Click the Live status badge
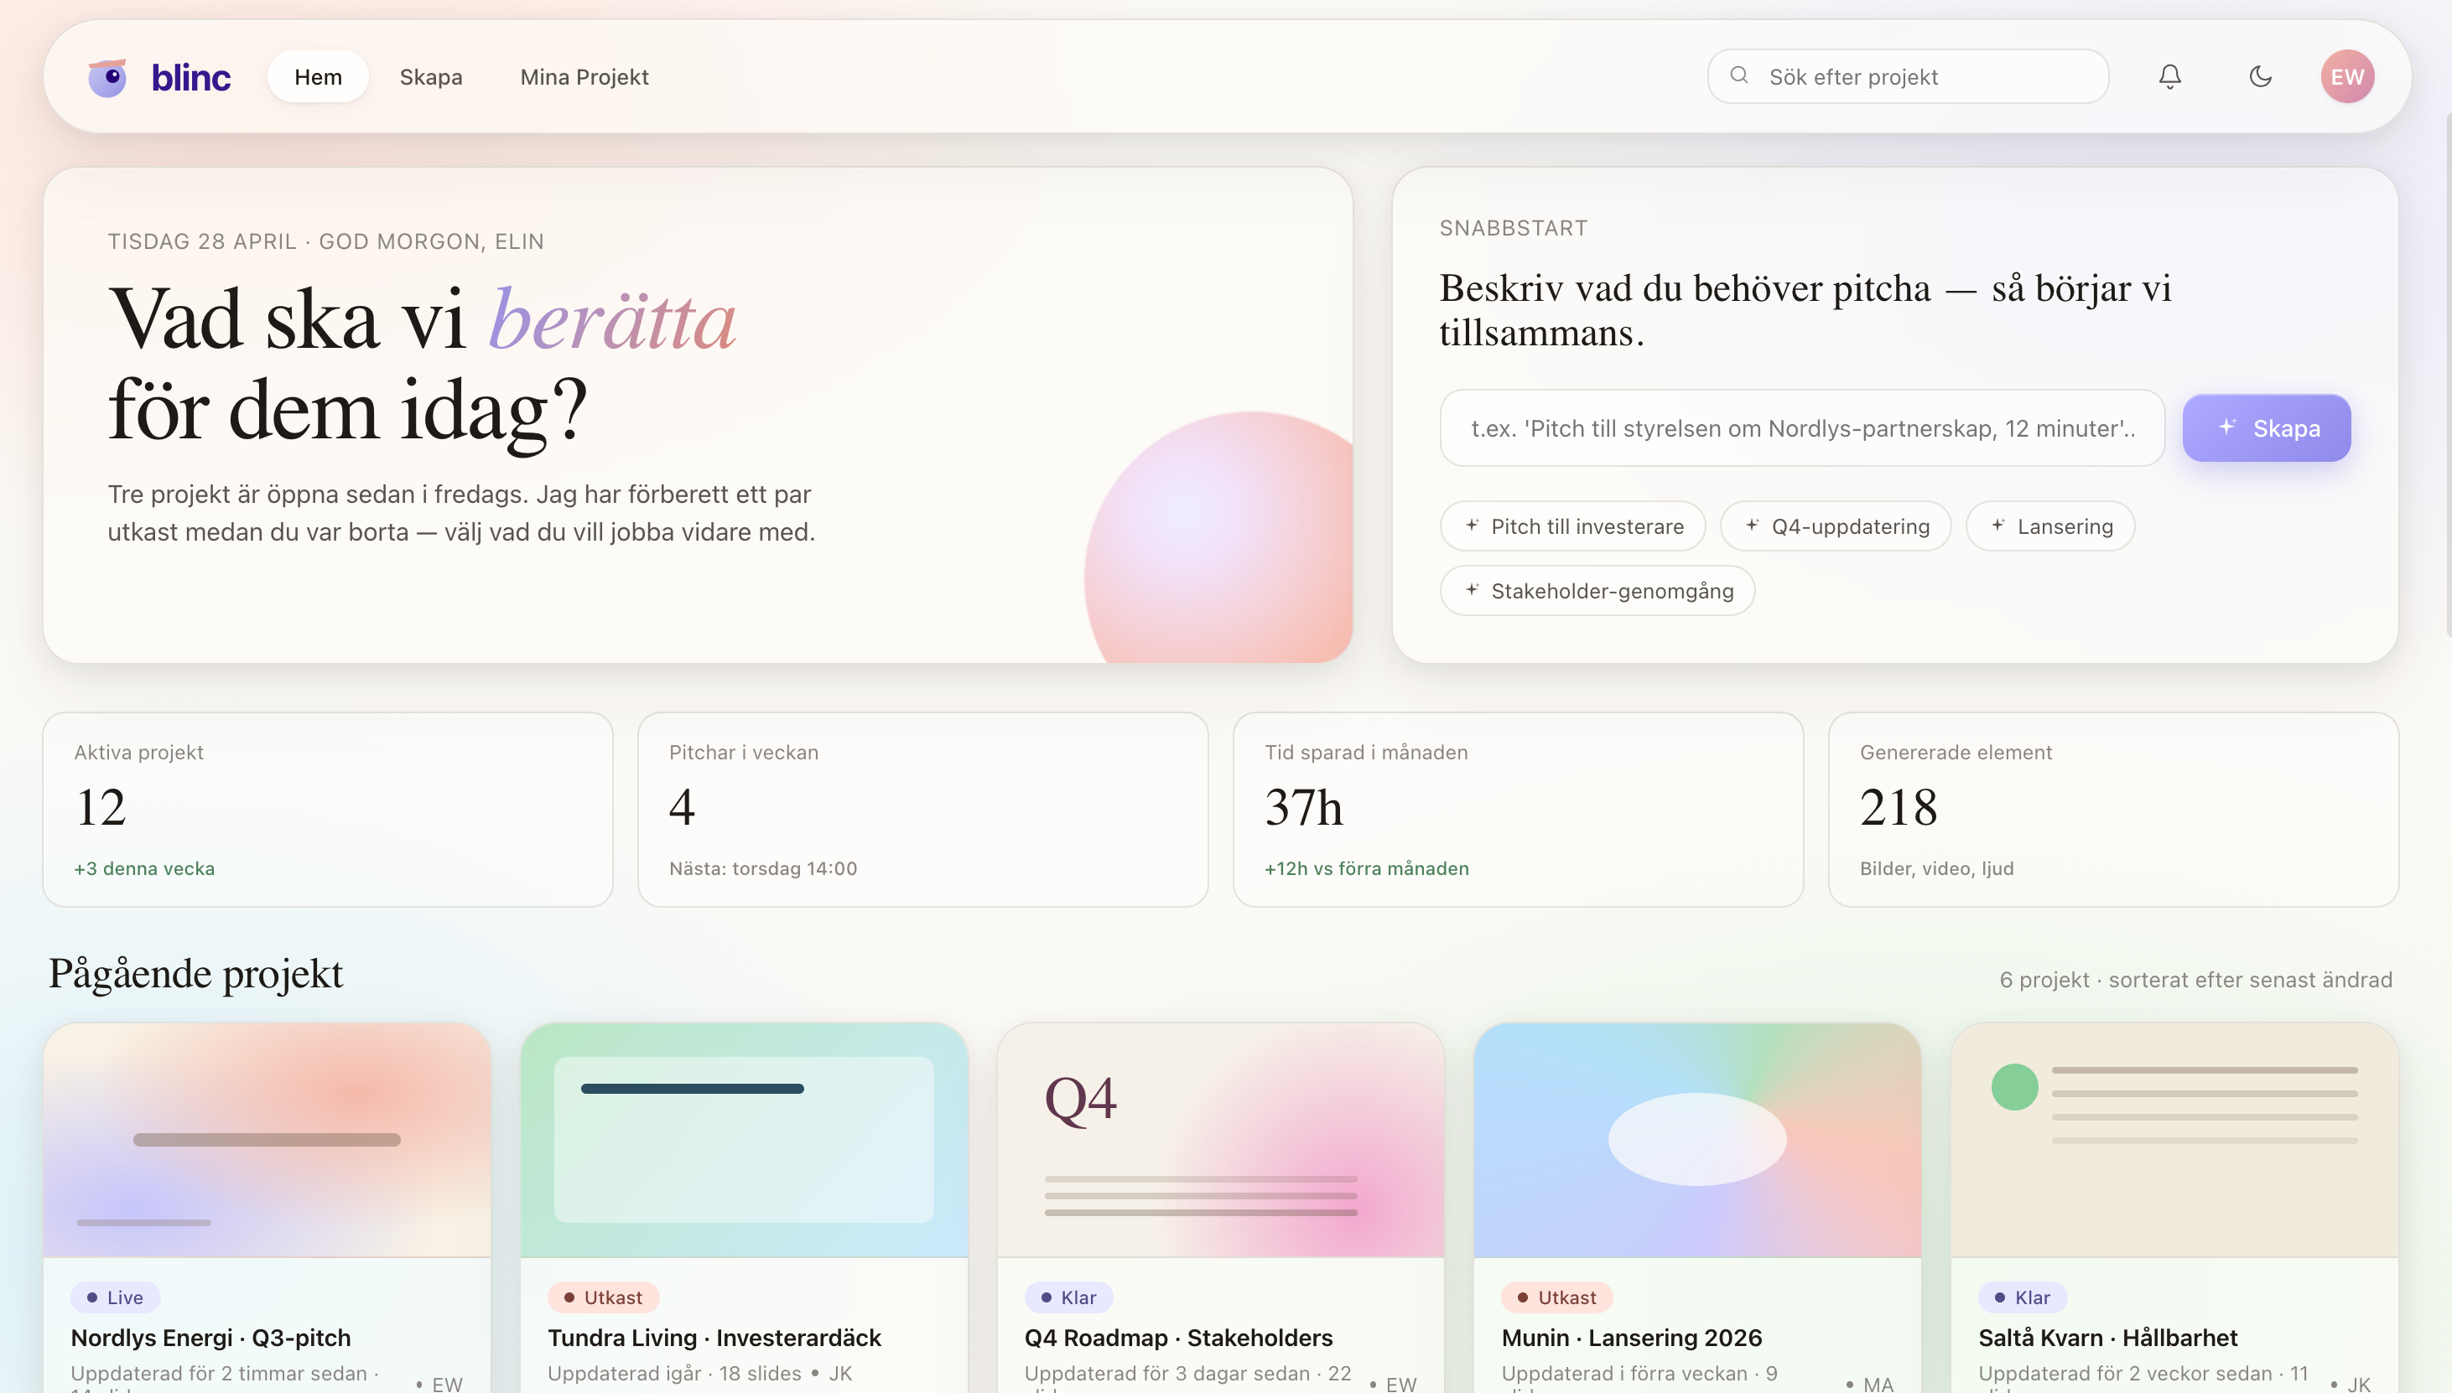Viewport: 2452px width, 1393px height. click(x=115, y=1297)
